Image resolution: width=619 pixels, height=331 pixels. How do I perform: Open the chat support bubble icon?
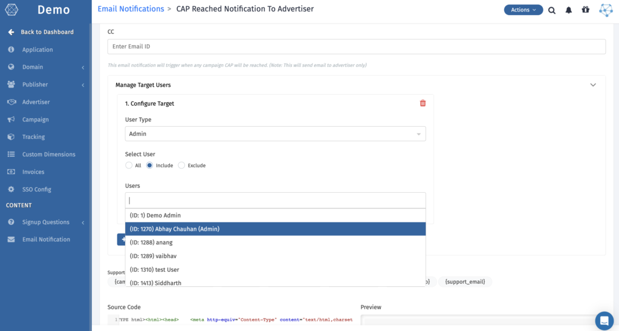pyautogui.click(x=604, y=321)
